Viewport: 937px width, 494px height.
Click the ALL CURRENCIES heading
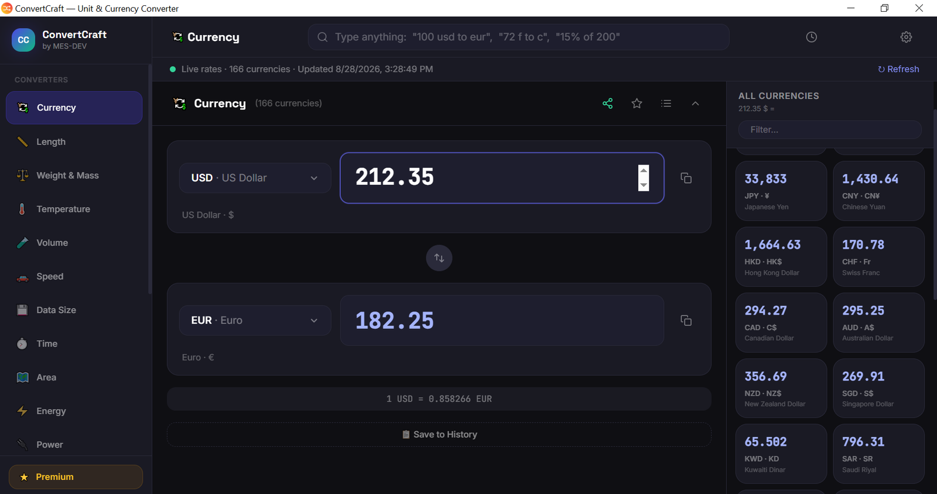coord(779,96)
